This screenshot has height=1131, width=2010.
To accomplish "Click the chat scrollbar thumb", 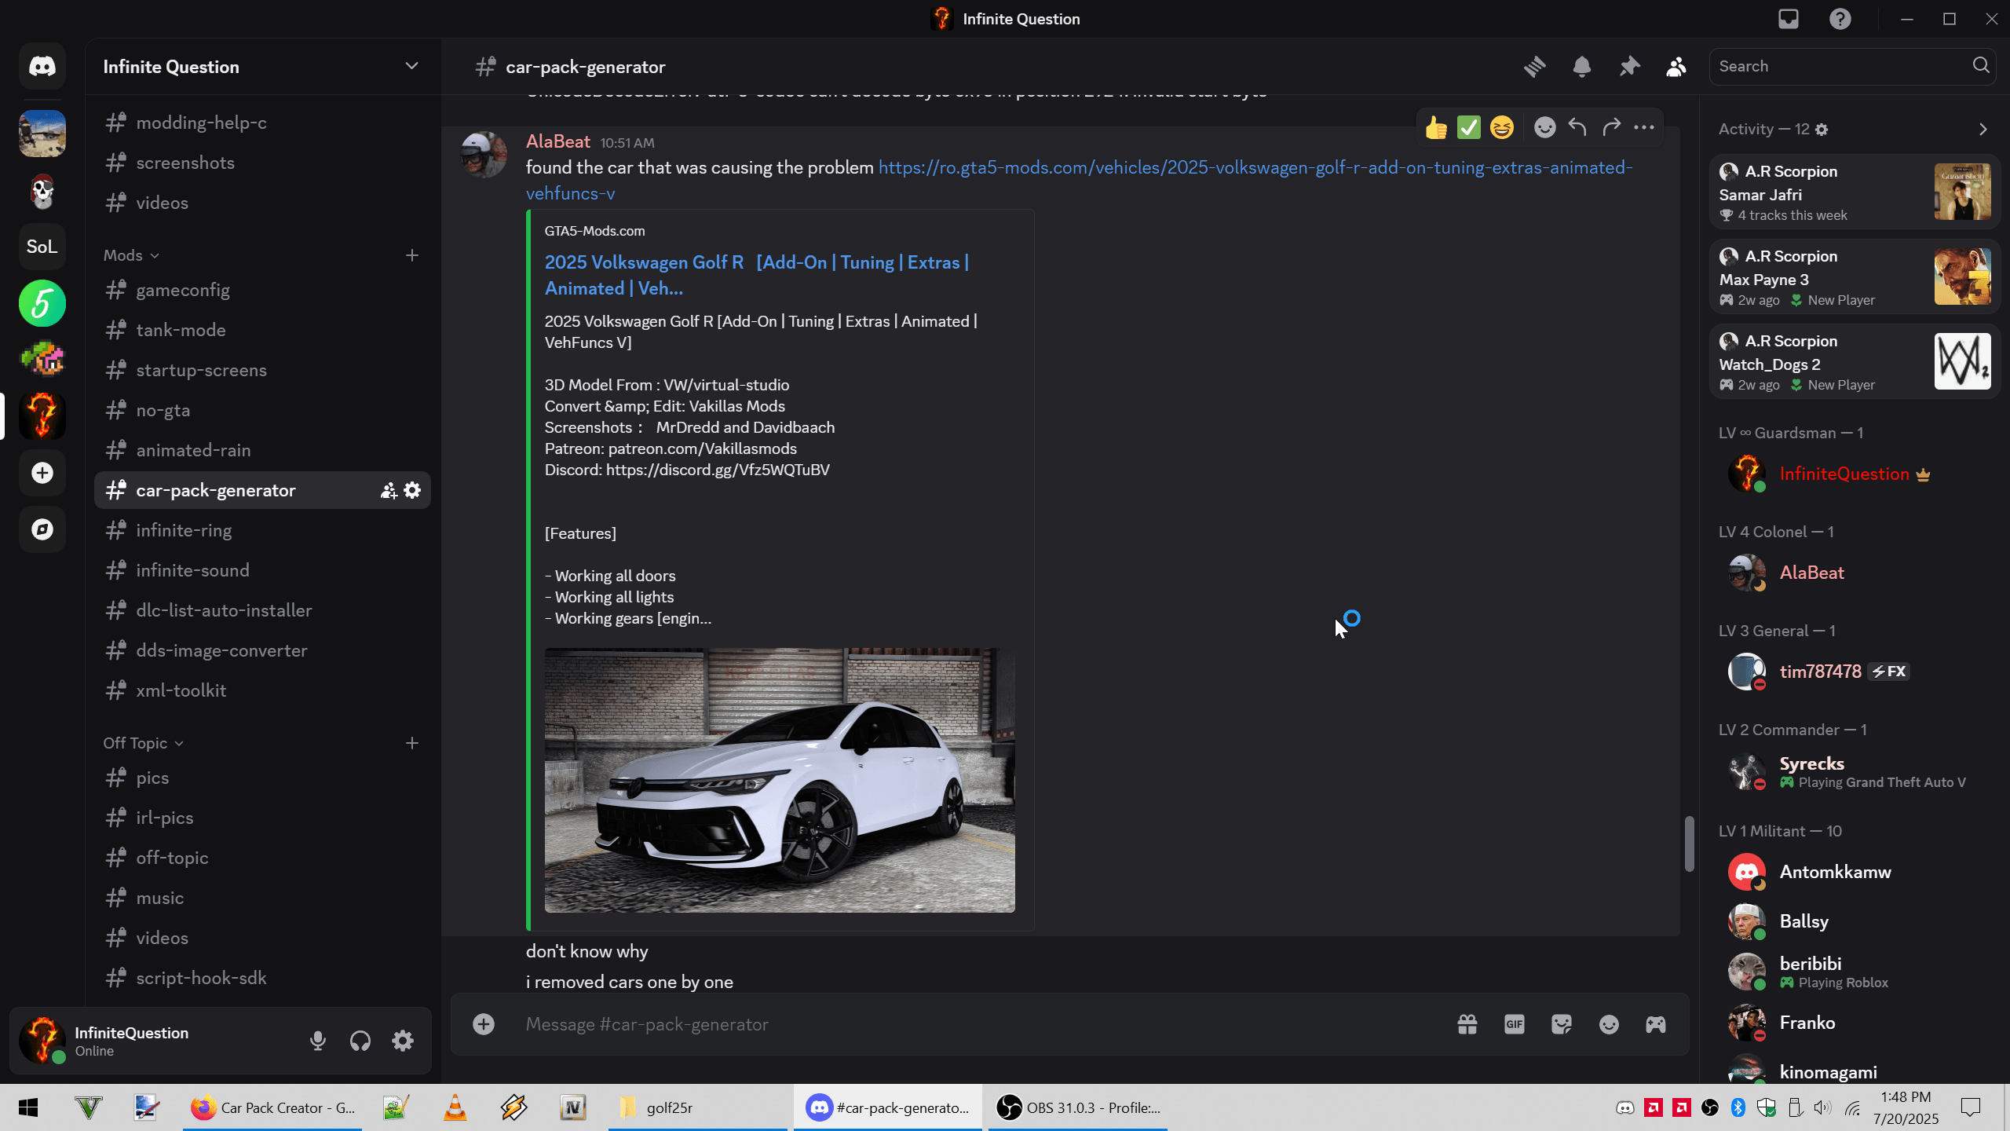I will [1690, 844].
